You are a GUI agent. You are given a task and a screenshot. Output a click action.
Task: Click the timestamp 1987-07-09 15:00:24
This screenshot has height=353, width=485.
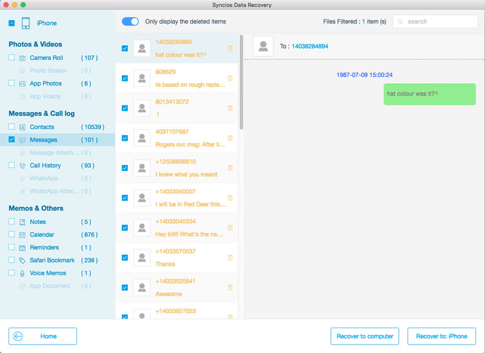(x=364, y=75)
